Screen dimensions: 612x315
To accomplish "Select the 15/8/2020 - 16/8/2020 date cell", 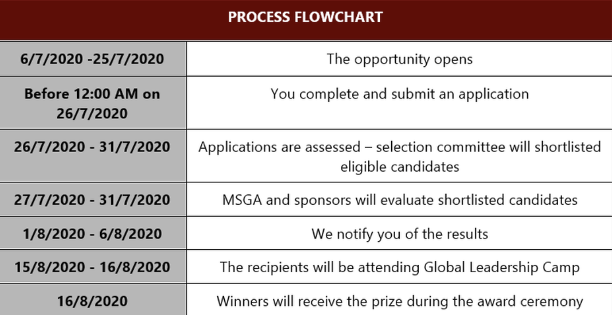I will tap(92, 267).
